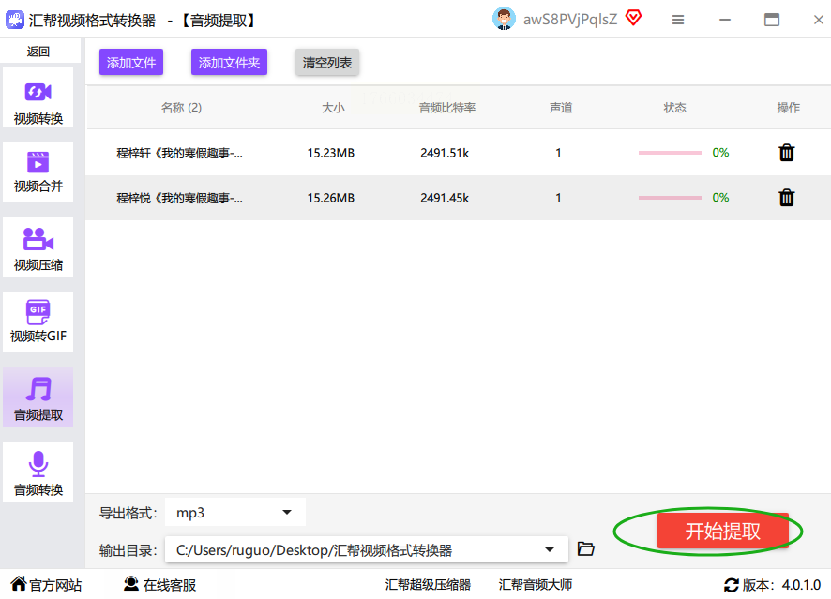The width and height of the screenshot is (831, 599).
Task: Expand the output directory dropdown arrow
Action: [550, 549]
